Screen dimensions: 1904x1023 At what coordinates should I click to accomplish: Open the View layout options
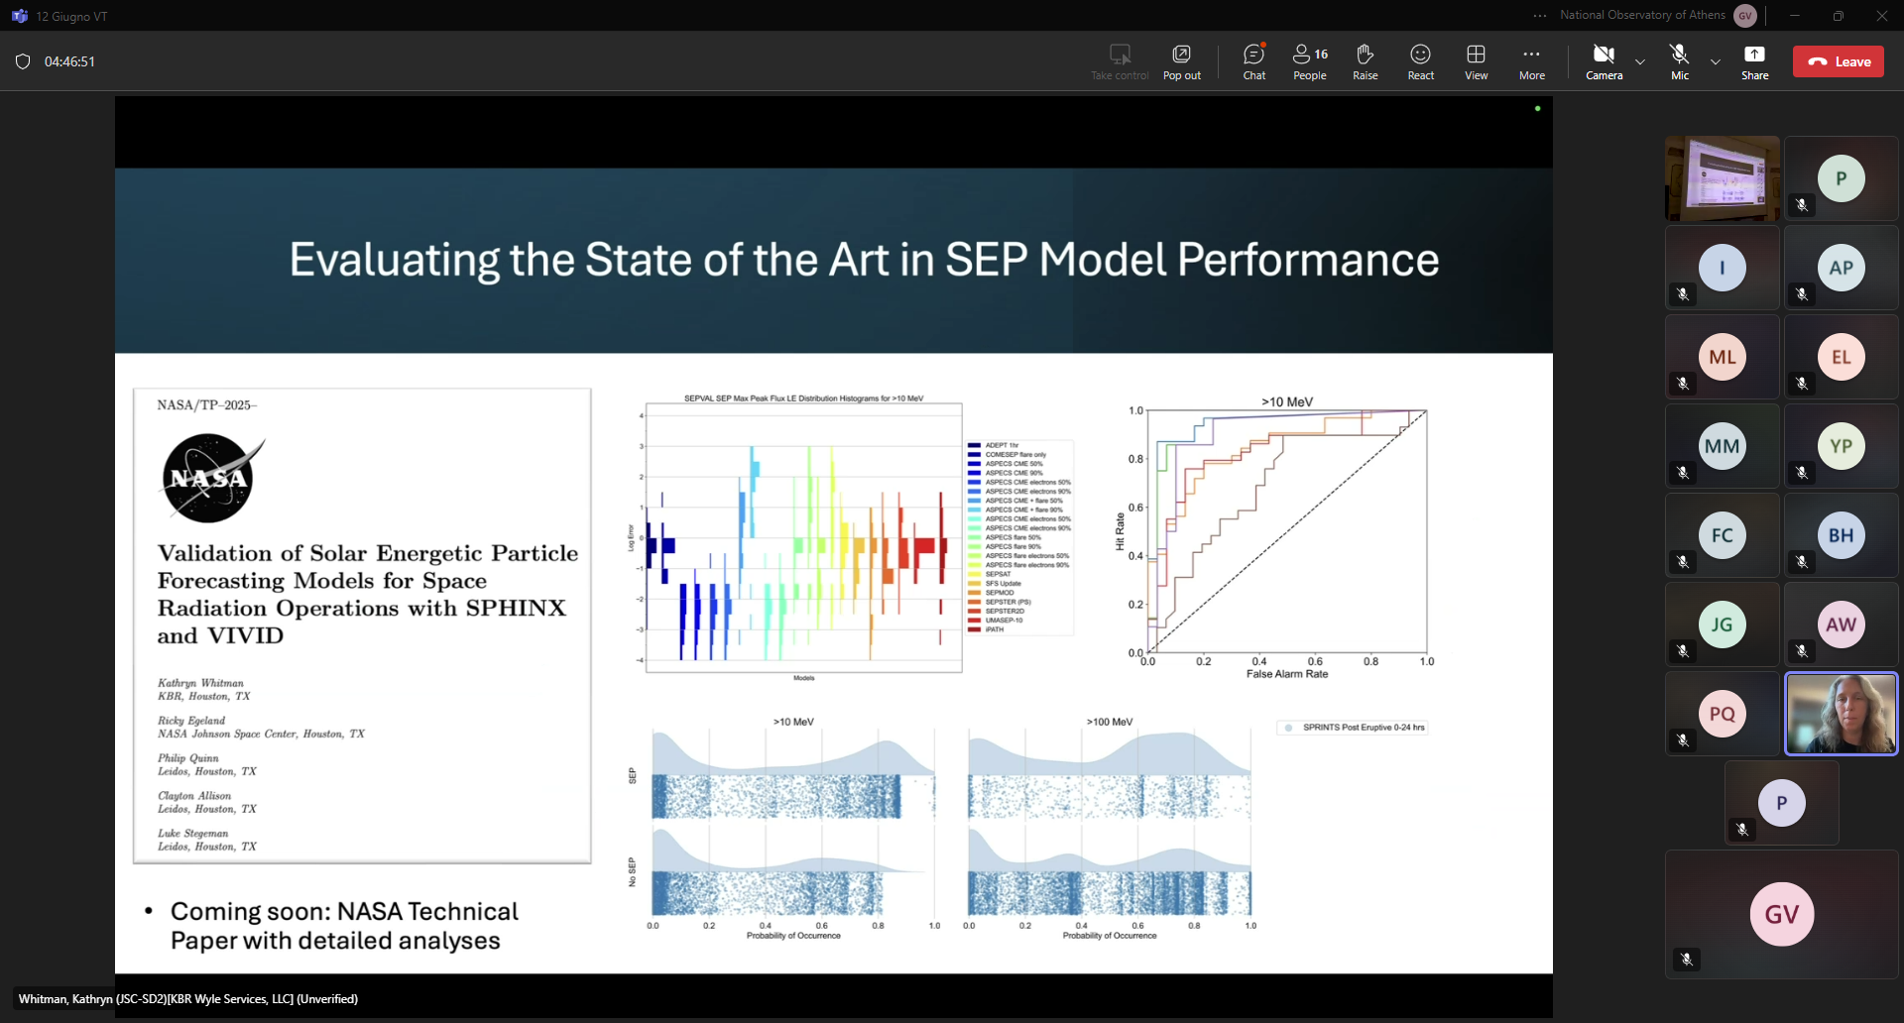coord(1477,61)
